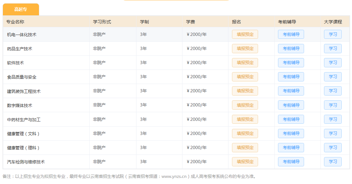The width and height of the screenshot is (352, 184).
Task: Click 学习 for 健康管理（理科）row
Action: [333, 147]
